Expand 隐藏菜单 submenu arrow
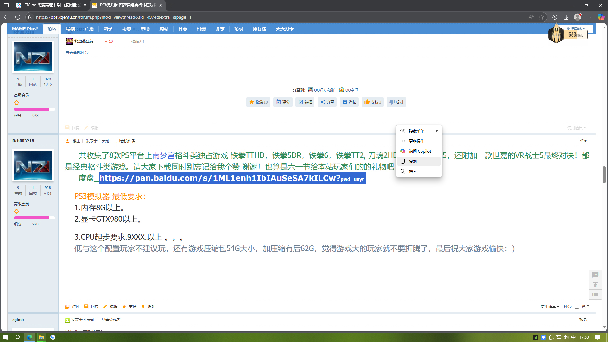Viewport: 608px width, 342px height. [x=437, y=131]
